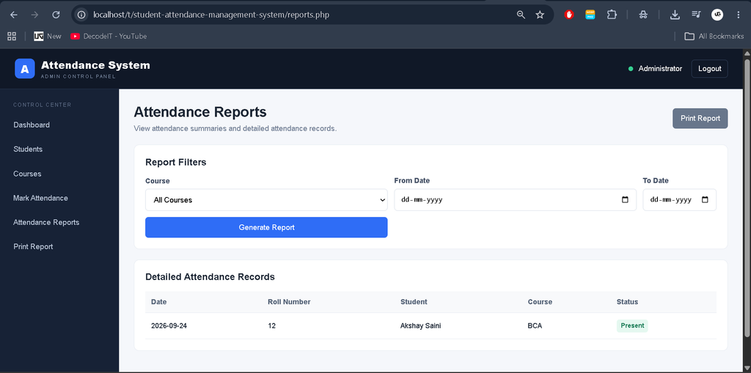The height and width of the screenshot is (373, 751).
Task: Click the Generate Report button
Action: [266, 227]
